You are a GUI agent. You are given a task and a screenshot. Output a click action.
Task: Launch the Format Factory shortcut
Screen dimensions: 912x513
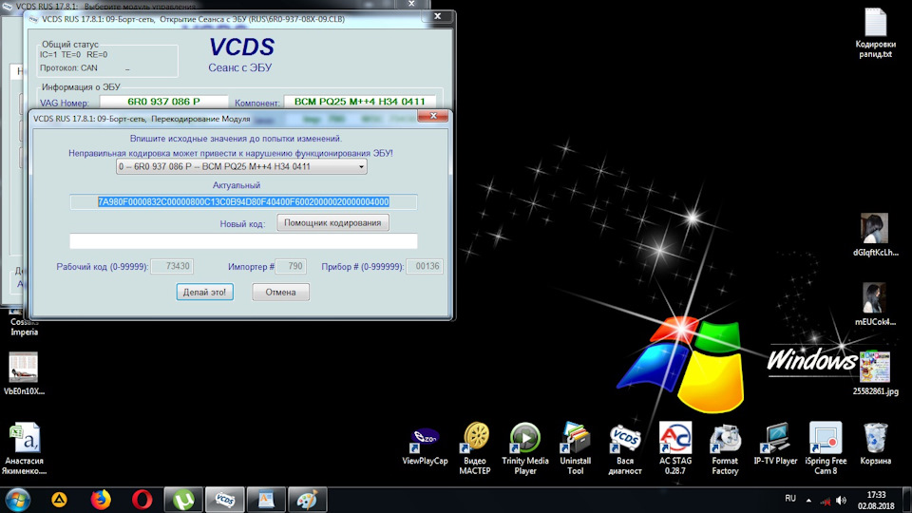[x=725, y=447]
